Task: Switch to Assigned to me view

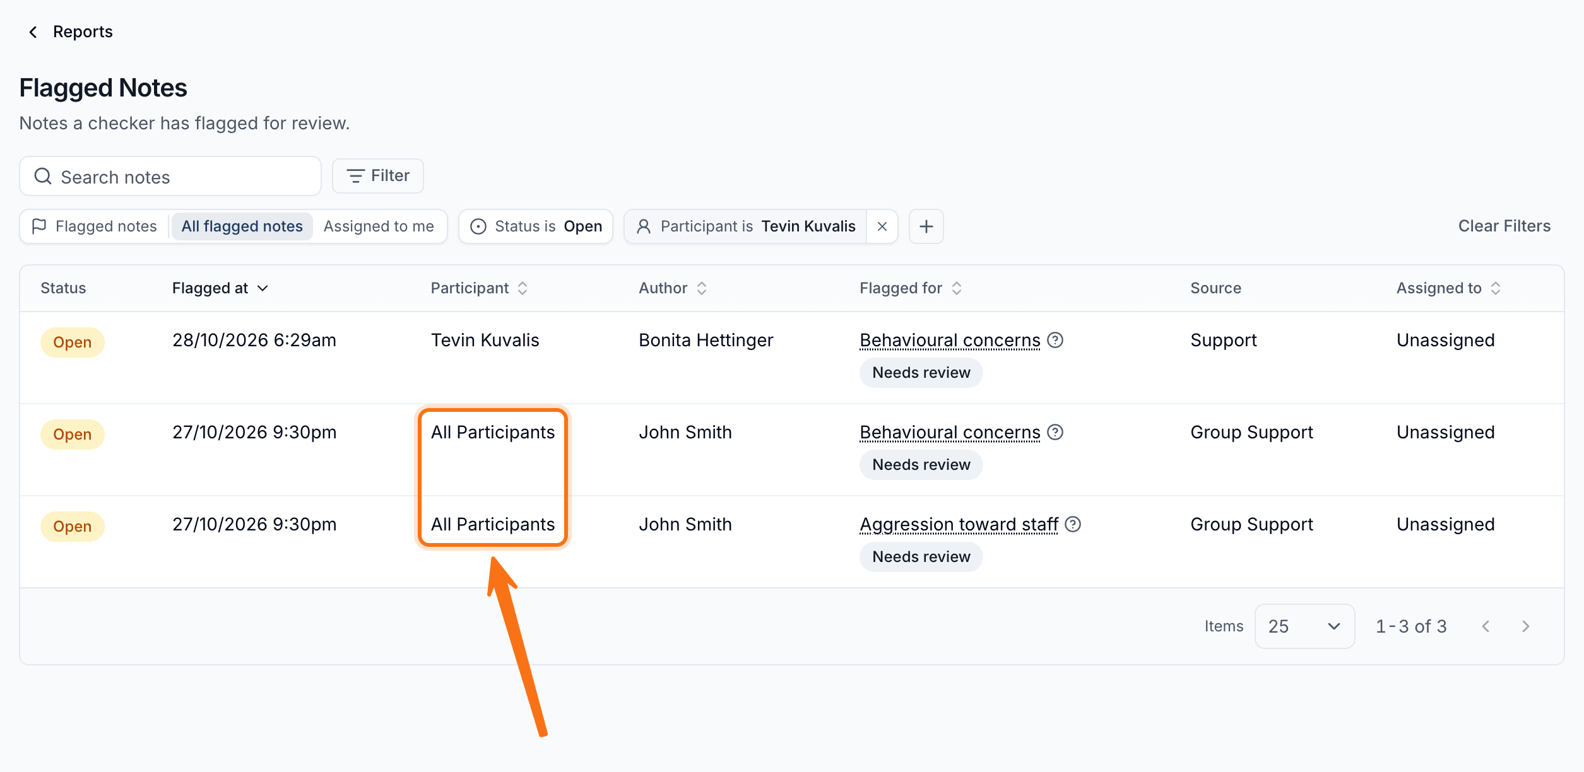Action: pos(379,226)
